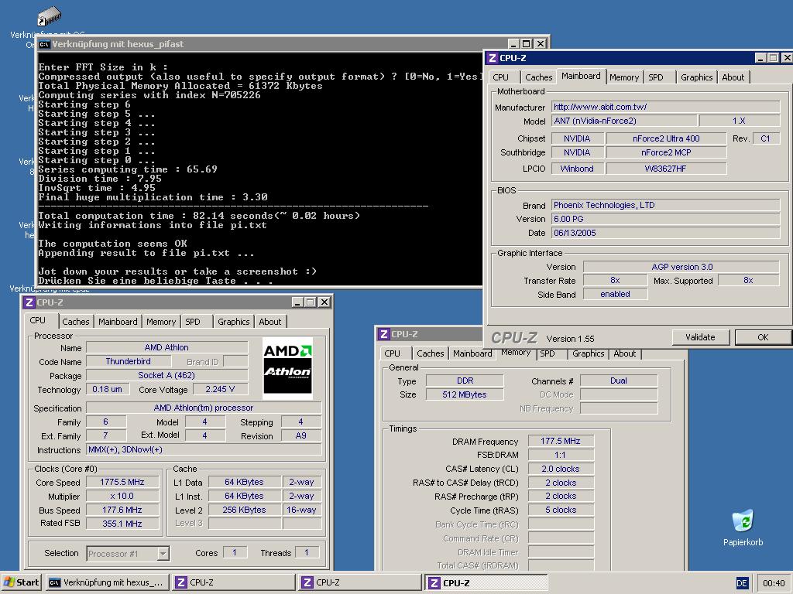This screenshot has height=594, width=793.
Task: Click the Level 2 cache 256 KBytes value
Action: point(244,510)
